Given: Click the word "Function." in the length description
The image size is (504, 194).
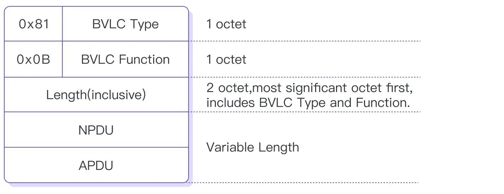Looking at the screenshot, I should (383, 103).
